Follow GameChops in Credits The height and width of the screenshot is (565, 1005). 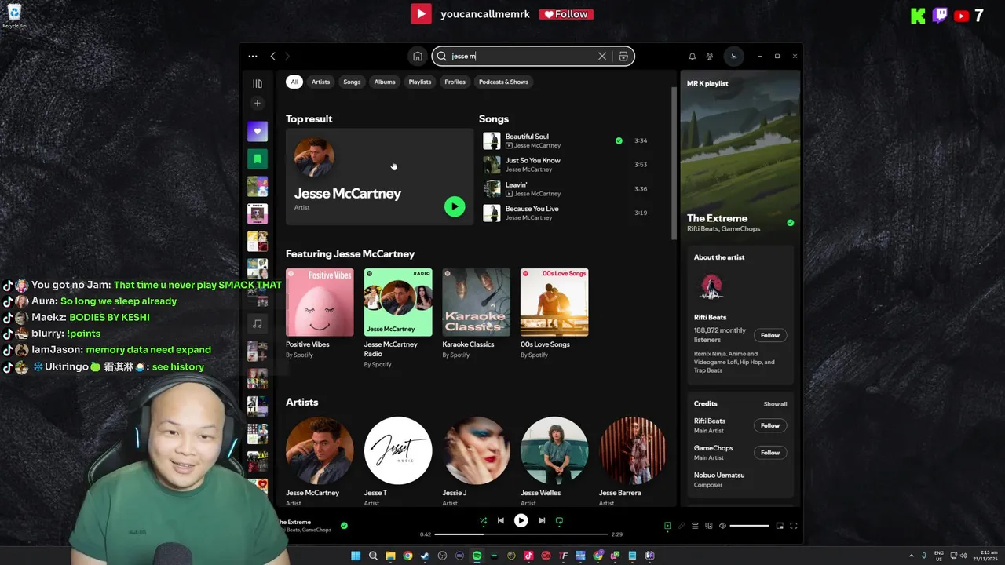pyautogui.click(x=769, y=452)
